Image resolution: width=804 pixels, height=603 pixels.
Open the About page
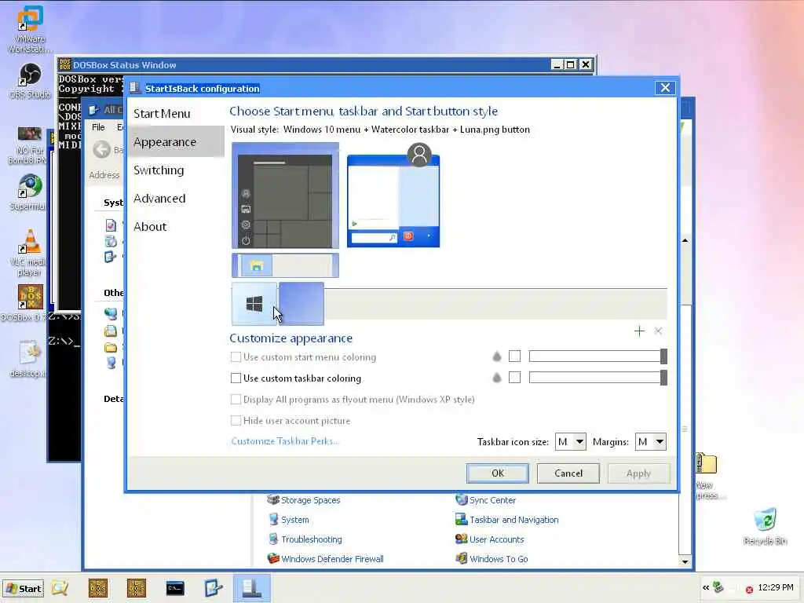coord(150,227)
